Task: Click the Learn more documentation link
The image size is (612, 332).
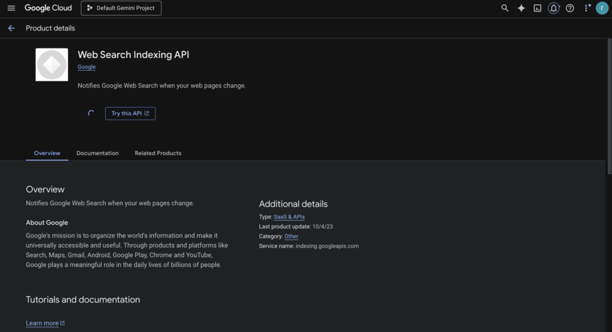Action: pyautogui.click(x=42, y=323)
